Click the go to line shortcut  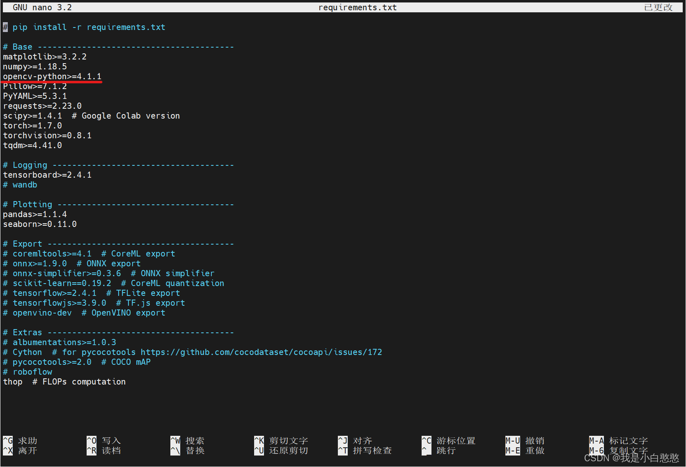[439, 451]
